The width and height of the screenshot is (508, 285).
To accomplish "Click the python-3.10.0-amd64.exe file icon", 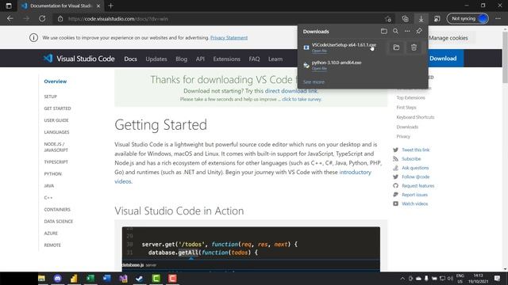I will (x=306, y=65).
